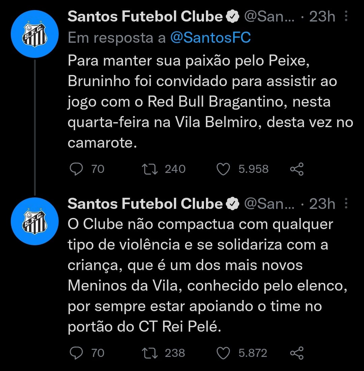364x371 pixels.
Task: Retweet the tweet with 240 retweets
Action: pos(150,169)
